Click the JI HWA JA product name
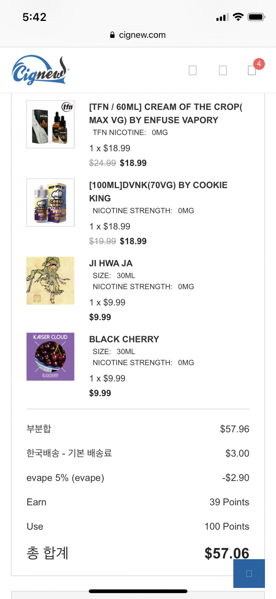This screenshot has height=599, width=276. pyautogui.click(x=111, y=263)
